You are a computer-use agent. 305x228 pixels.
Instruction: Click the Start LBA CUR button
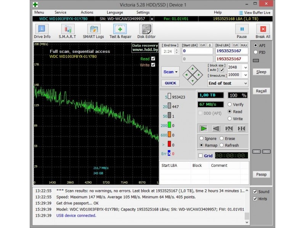click(202, 45)
